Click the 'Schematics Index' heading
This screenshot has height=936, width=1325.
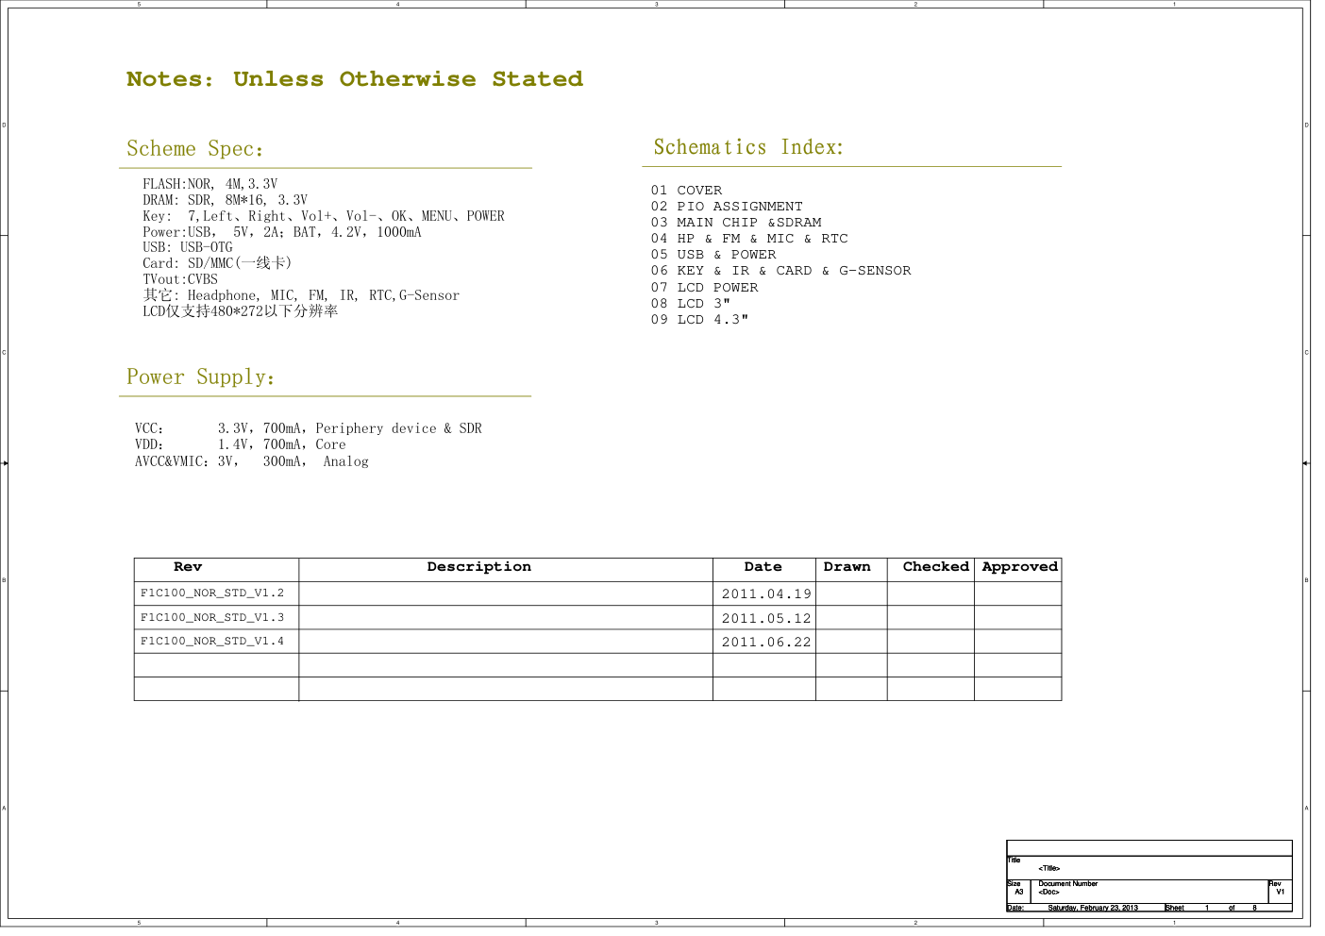click(747, 147)
